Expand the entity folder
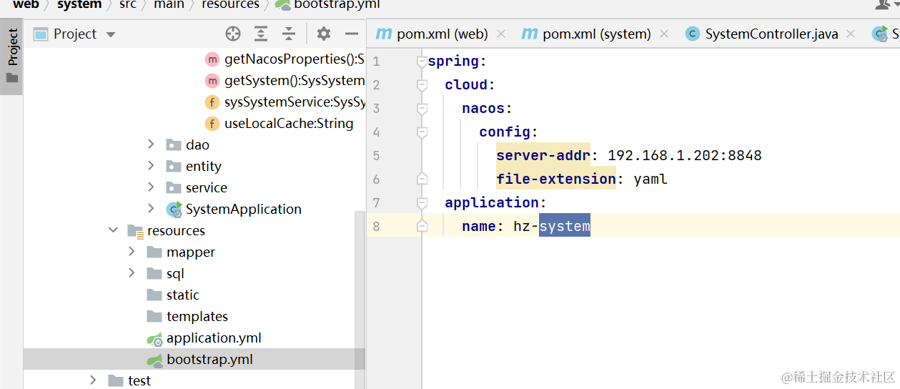The image size is (900, 389). point(151,166)
